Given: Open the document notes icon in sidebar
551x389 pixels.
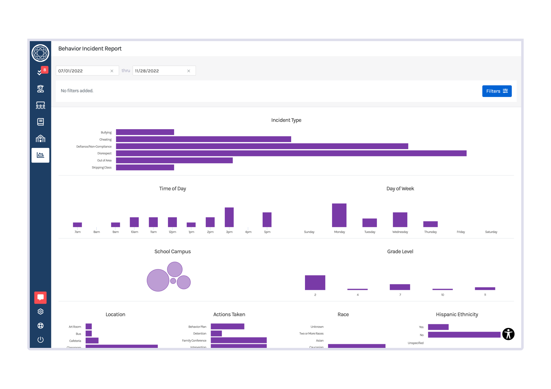Looking at the screenshot, I should coord(40,122).
